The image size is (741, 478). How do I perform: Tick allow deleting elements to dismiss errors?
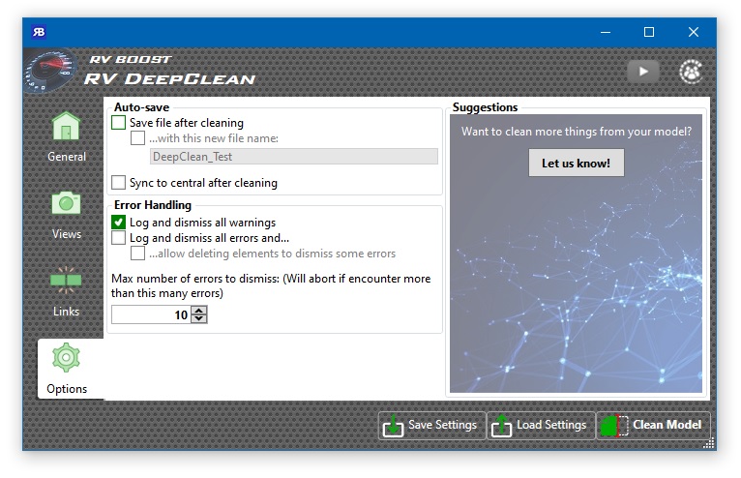[137, 254]
